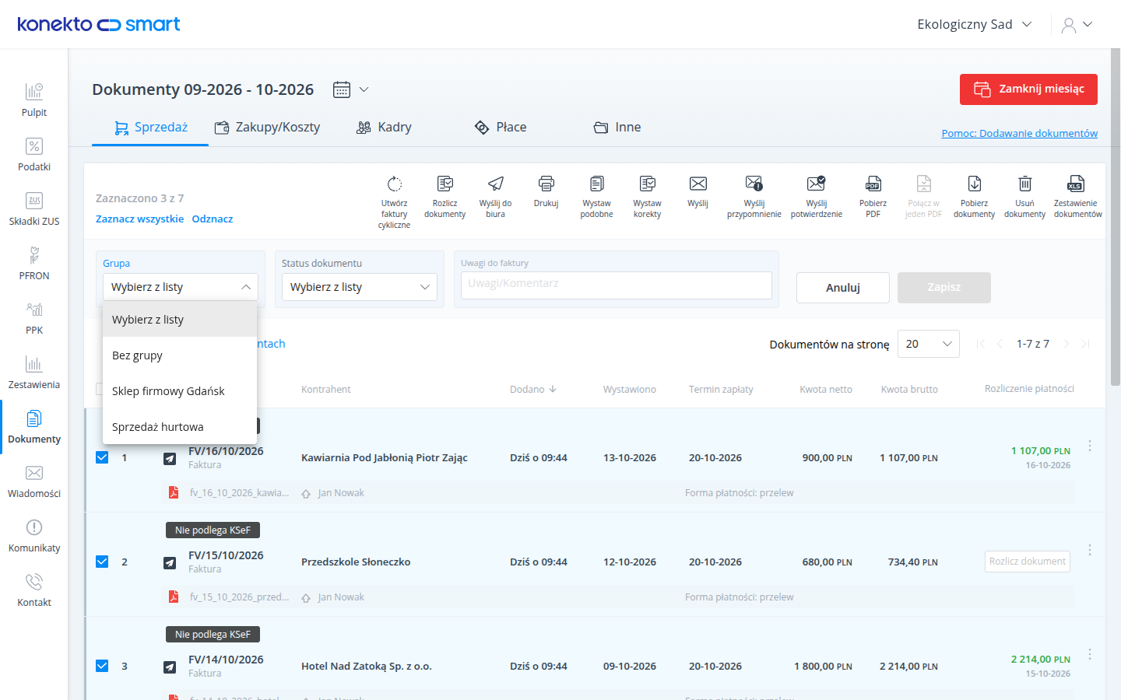Open PFRON section

point(34,264)
